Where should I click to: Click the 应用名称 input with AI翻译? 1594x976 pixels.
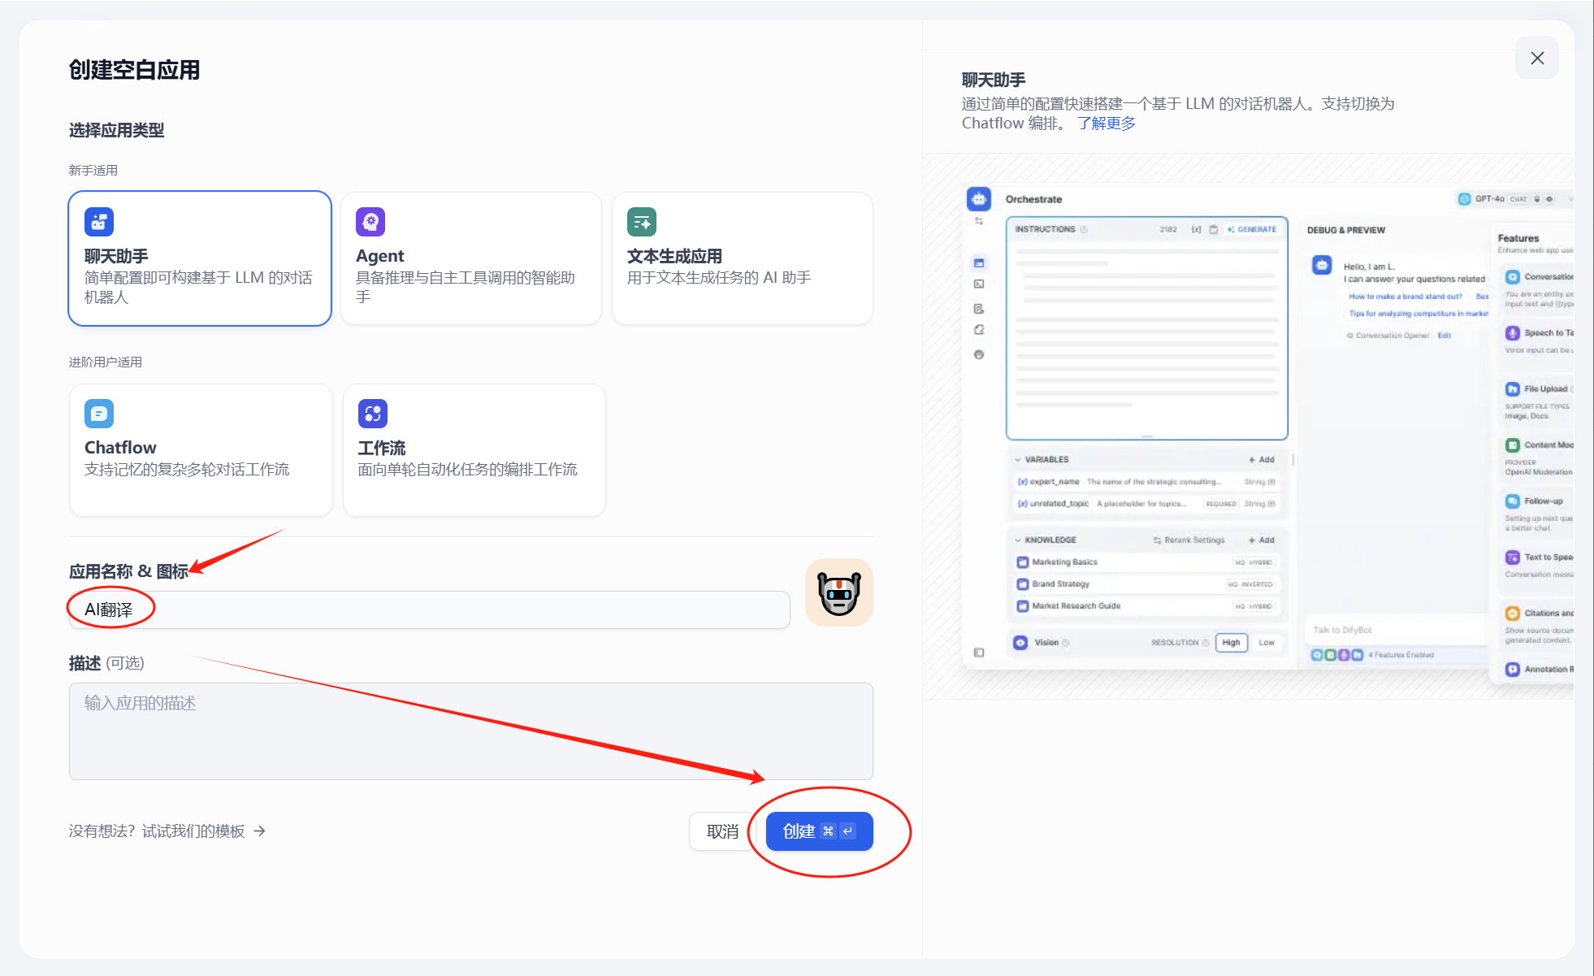(429, 609)
